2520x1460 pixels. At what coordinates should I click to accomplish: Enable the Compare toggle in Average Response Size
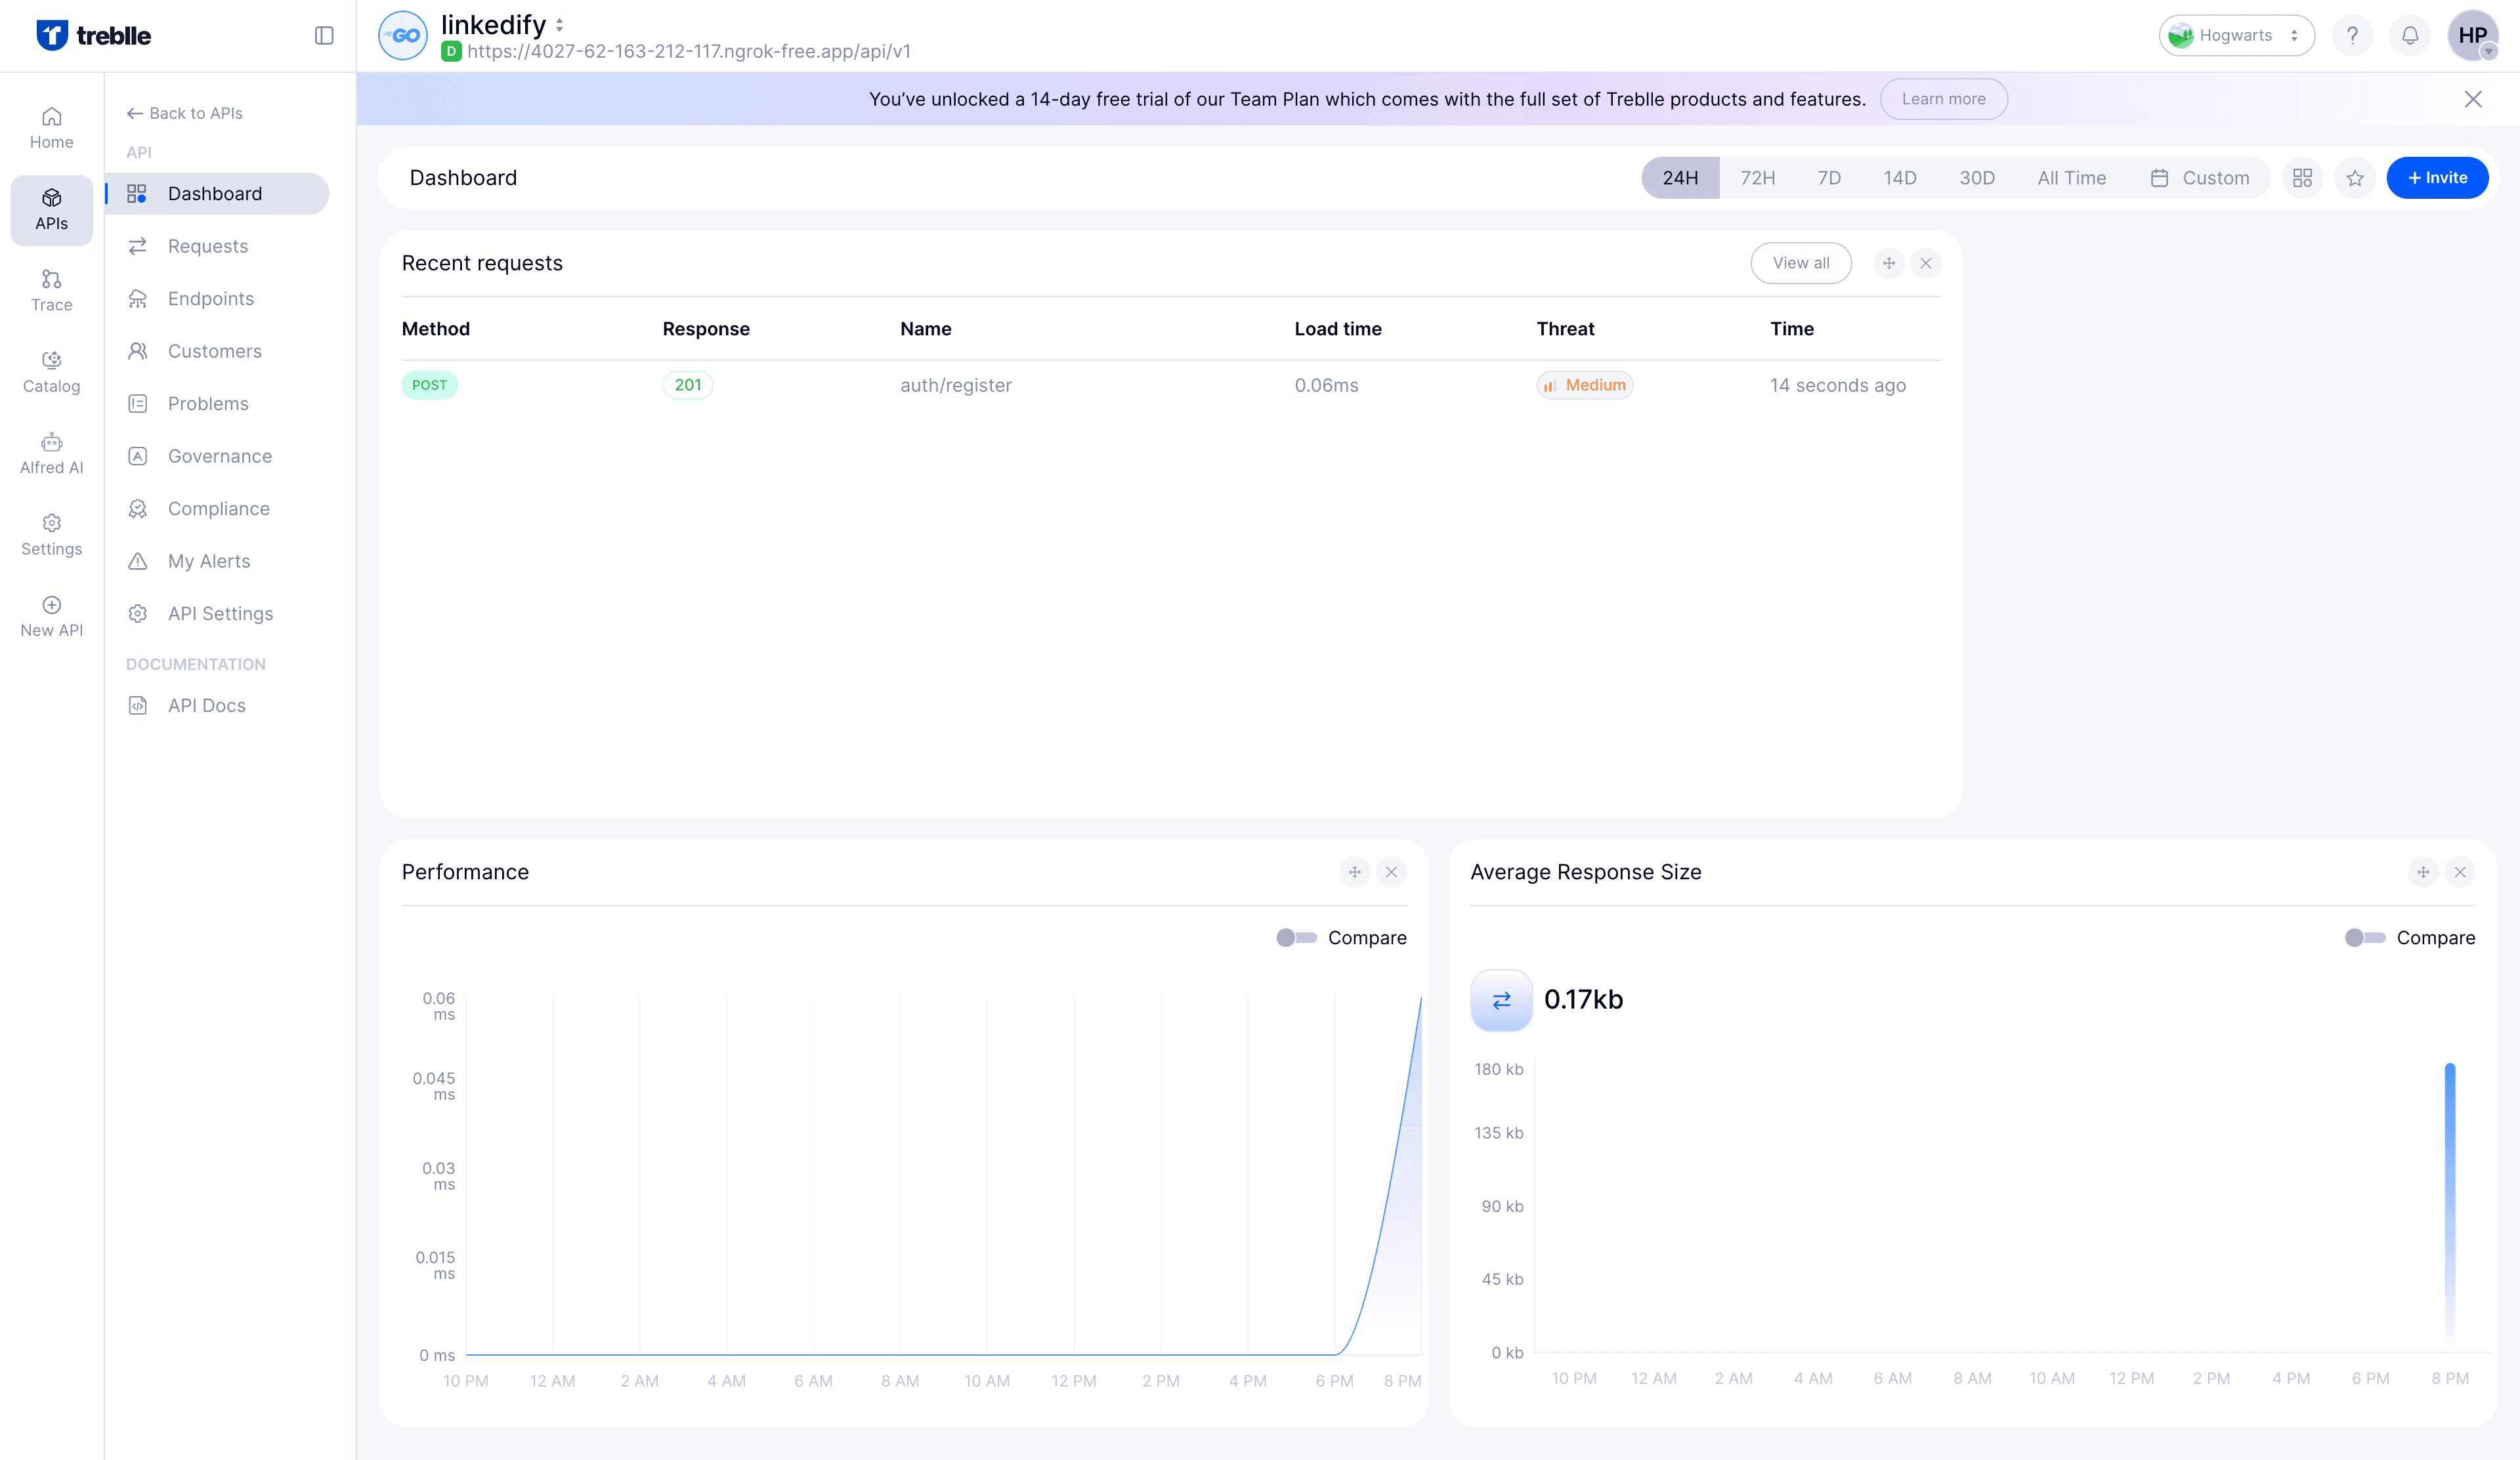(x=2365, y=938)
